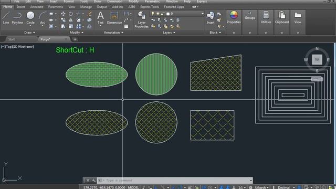The width and height of the screenshot is (336, 189).
Task: Open the File menu
Action: click(17, 1)
